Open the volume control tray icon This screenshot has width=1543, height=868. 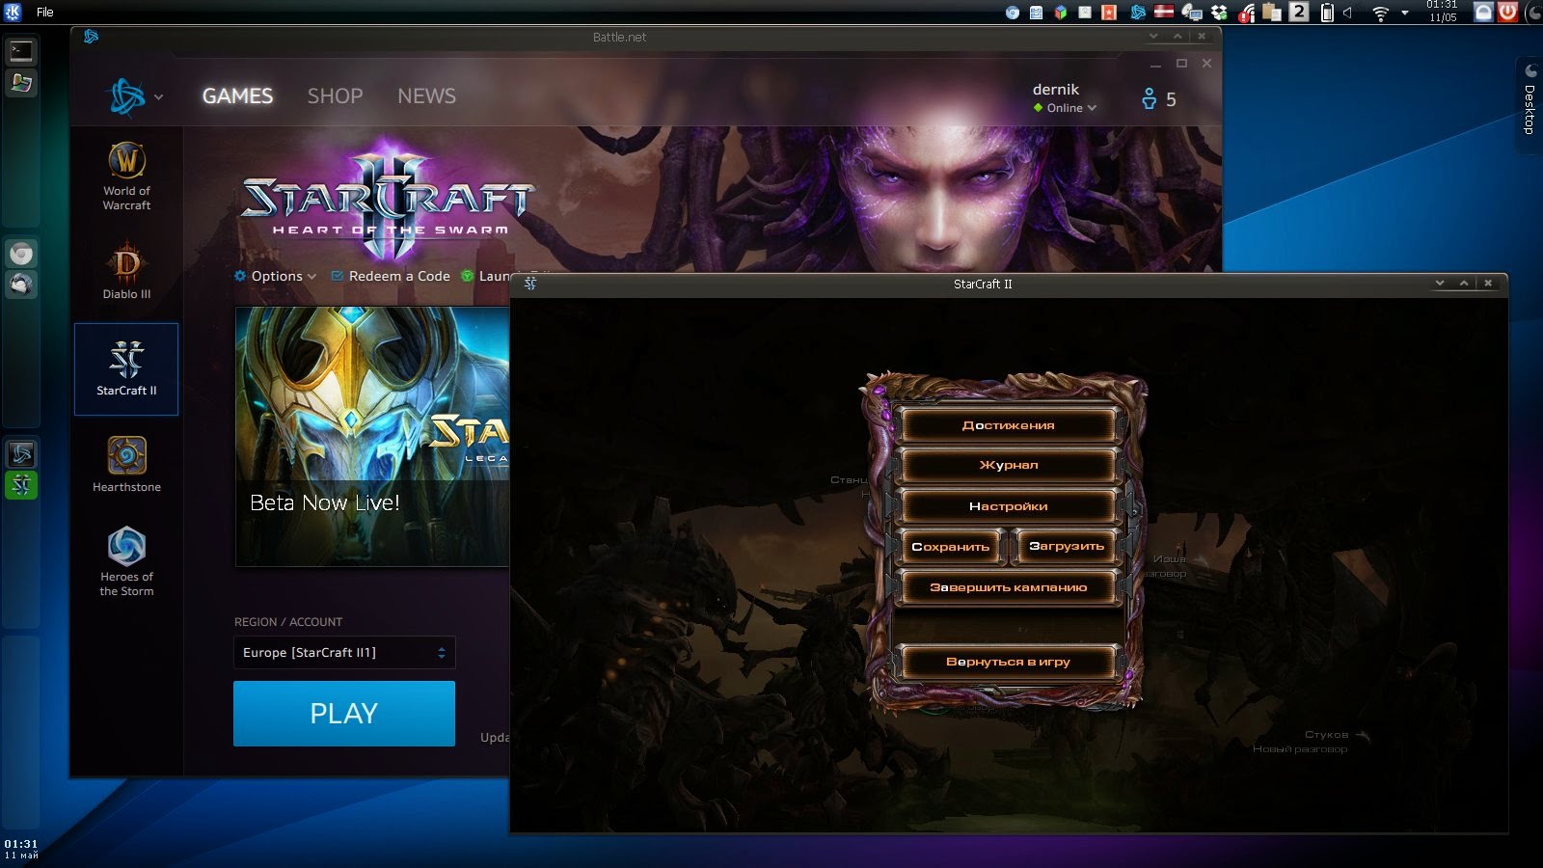1348,13
